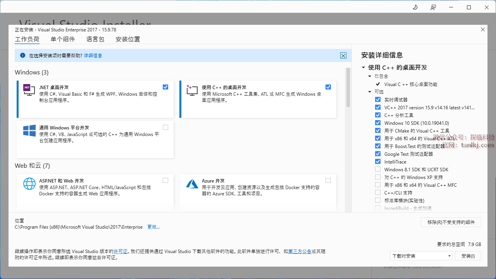This screenshot has height=279, width=496.
Task: Click 更改... to change install location
Action: coord(153,227)
